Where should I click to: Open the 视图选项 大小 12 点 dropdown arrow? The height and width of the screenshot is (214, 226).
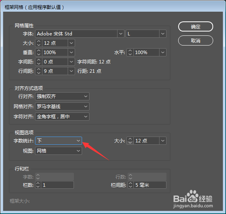pyautogui.click(x=163, y=140)
